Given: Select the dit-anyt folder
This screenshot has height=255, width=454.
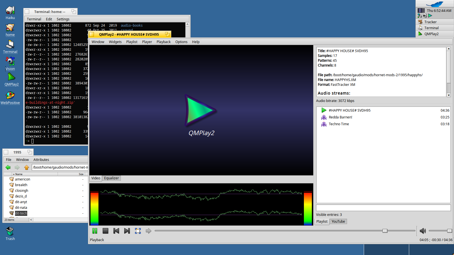Looking at the screenshot, I should 21,202.
